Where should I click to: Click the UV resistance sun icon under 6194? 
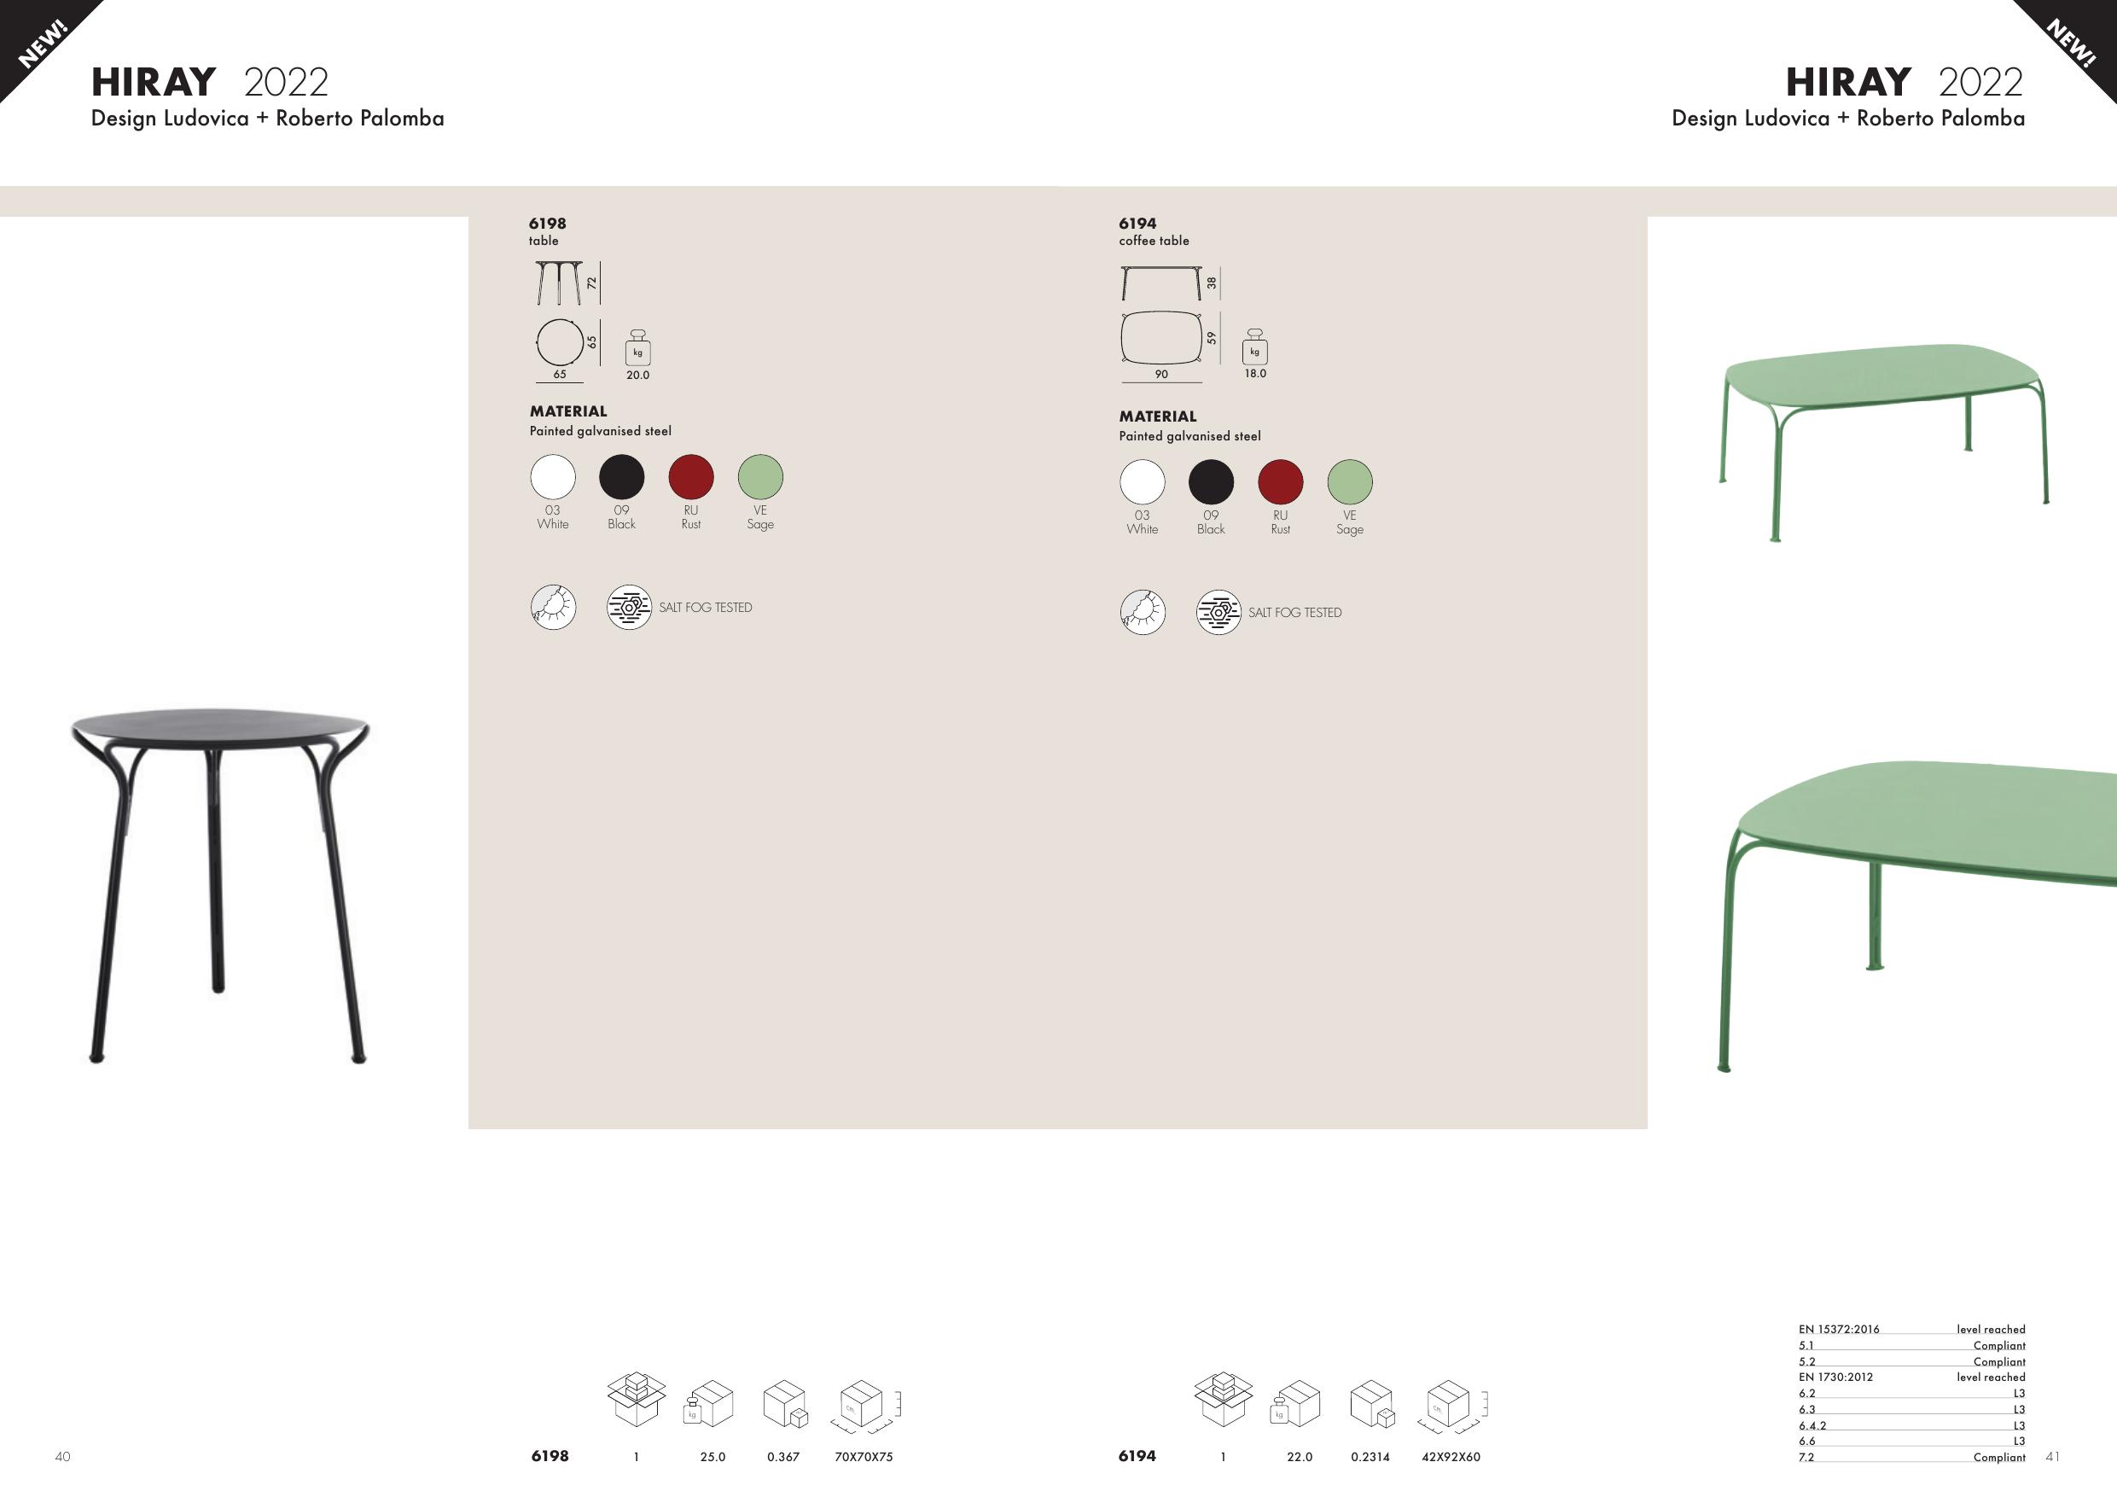(x=1143, y=613)
